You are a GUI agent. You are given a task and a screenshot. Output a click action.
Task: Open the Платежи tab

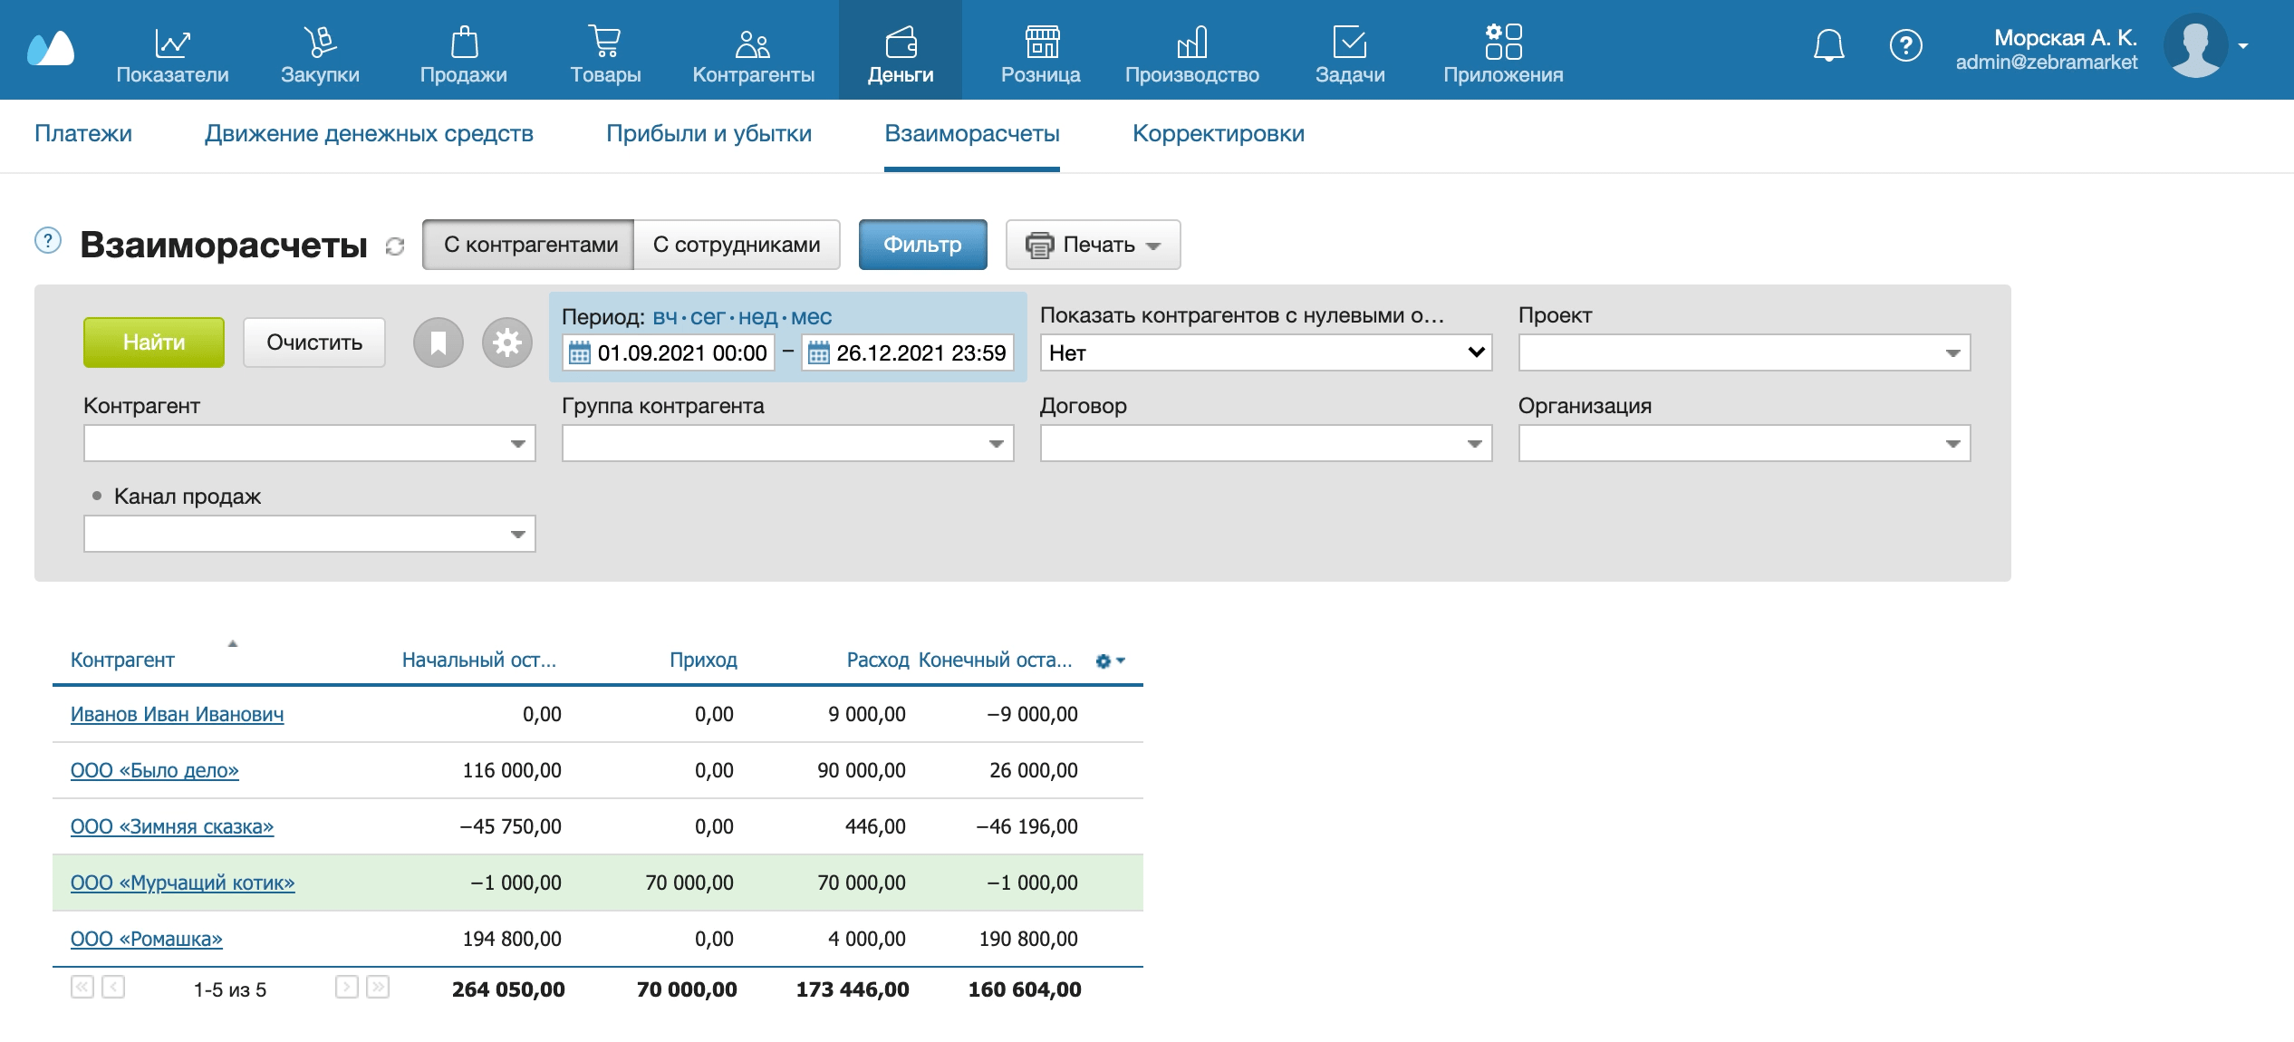(83, 133)
